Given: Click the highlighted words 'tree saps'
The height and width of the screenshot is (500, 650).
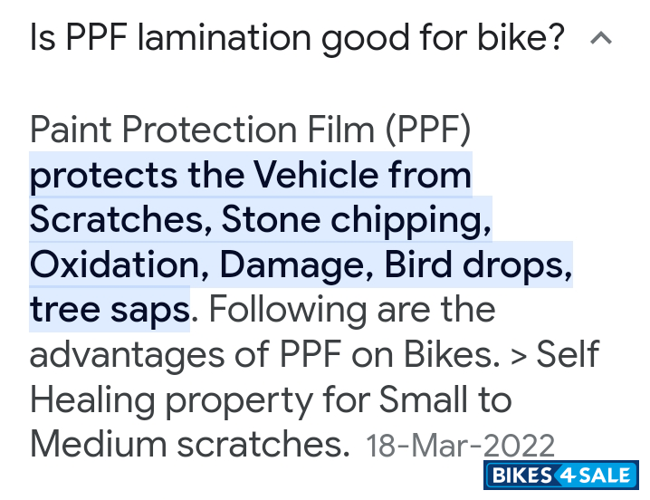Looking at the screenshot, I should click(x=110, y=309).
